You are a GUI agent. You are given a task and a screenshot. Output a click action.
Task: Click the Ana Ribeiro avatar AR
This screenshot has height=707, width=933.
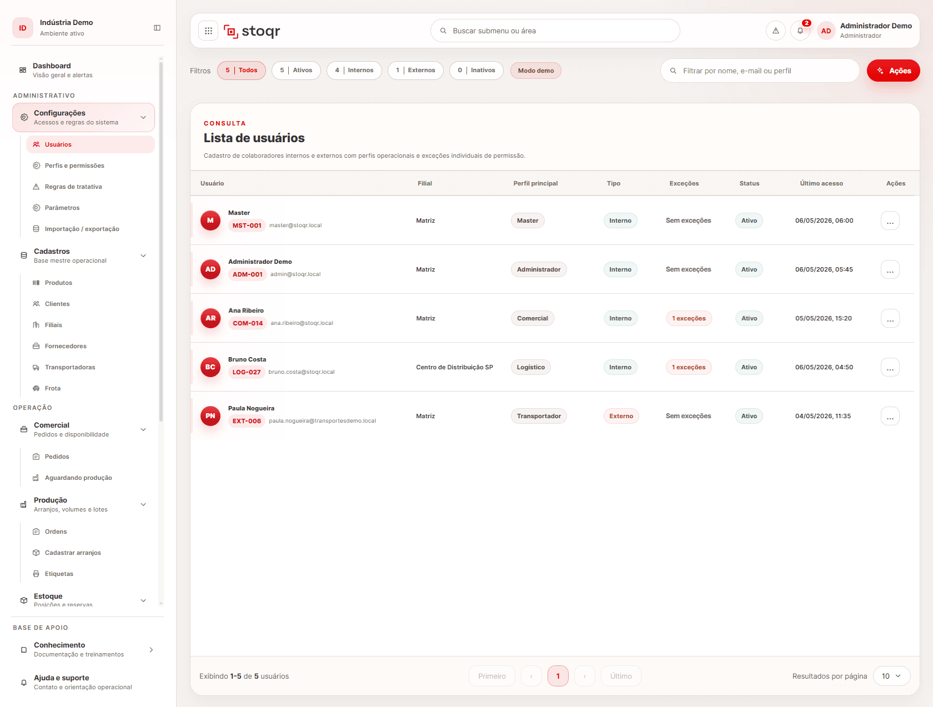[210, 318]
